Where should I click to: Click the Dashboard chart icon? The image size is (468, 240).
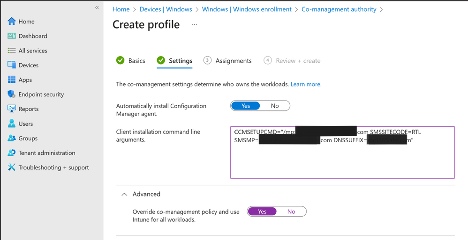tap(12, 36)
